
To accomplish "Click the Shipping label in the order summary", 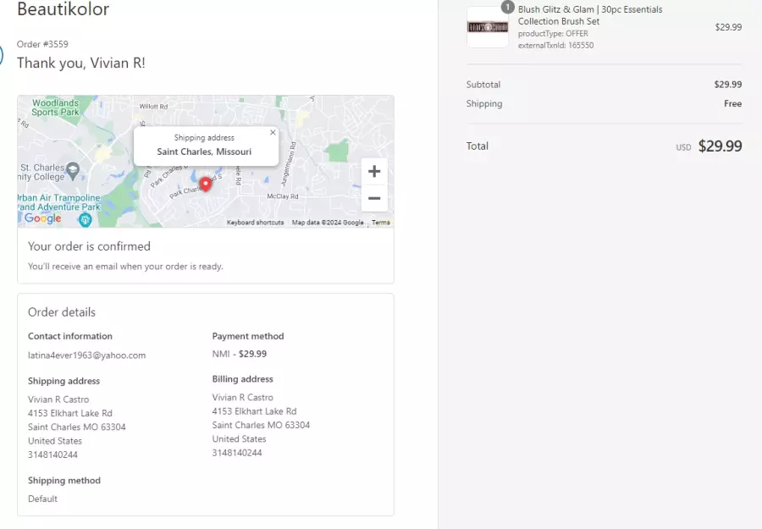I will 484,103.
